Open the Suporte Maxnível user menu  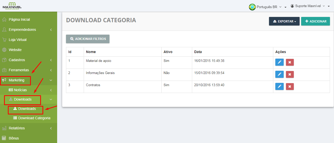click(310, 6)
